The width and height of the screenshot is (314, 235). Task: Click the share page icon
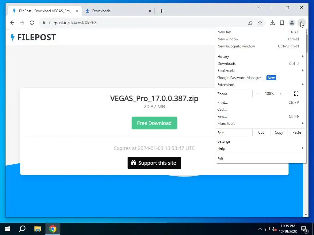click(250, 23)
